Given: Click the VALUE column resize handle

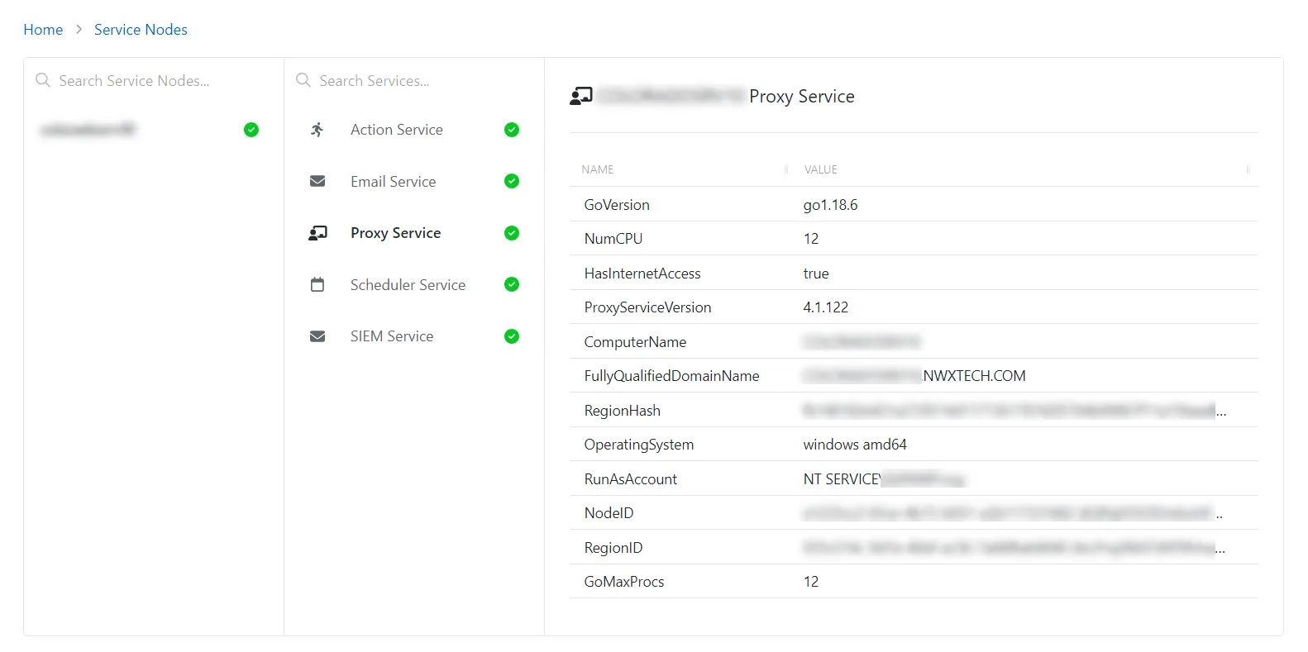Looking at the screenshot, I should pos(1248,169).
